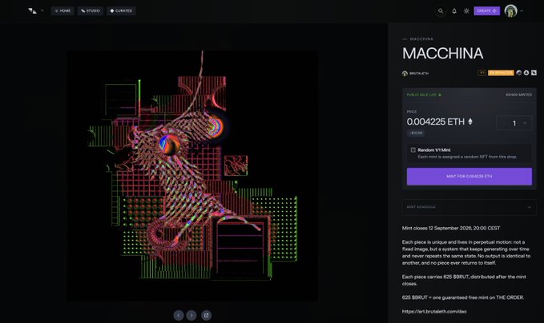544x323 pixels.
Task: Click the square explorer icon at the row end
Action: pos(534,73)
